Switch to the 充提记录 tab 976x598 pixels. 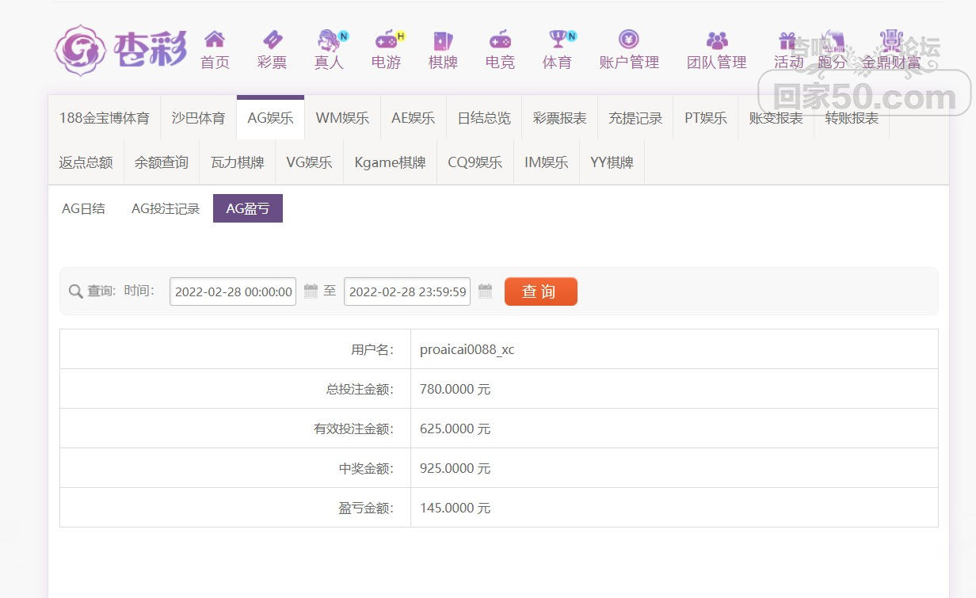coord(635,118)
